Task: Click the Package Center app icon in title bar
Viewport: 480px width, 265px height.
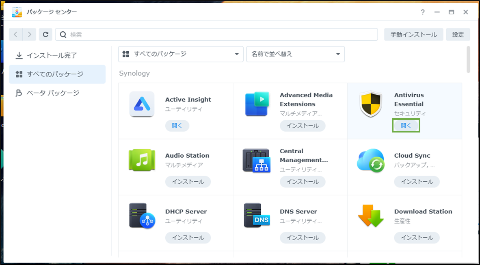Action: (17, 12)
